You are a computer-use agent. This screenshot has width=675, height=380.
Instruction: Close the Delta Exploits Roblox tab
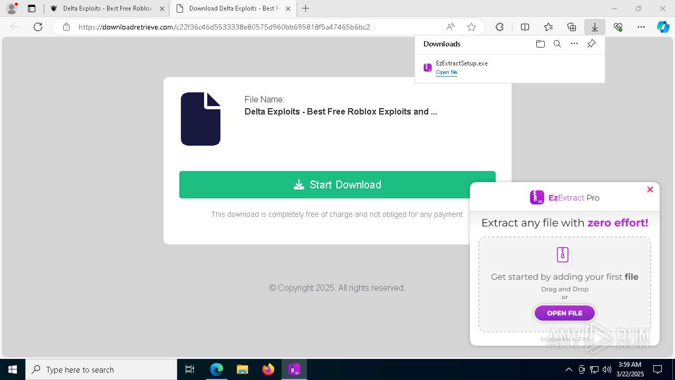(162, 8)
